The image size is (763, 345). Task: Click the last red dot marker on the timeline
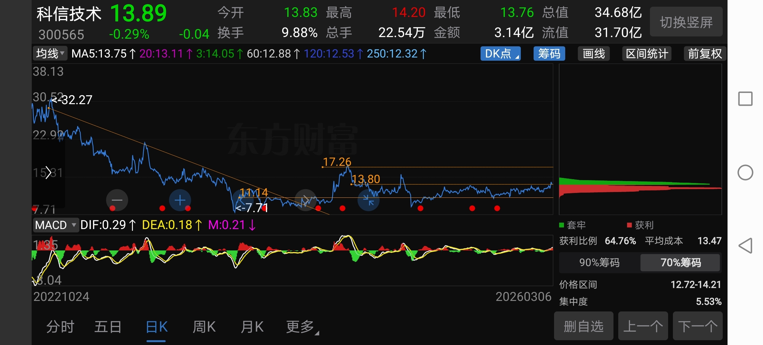point(497,208)
